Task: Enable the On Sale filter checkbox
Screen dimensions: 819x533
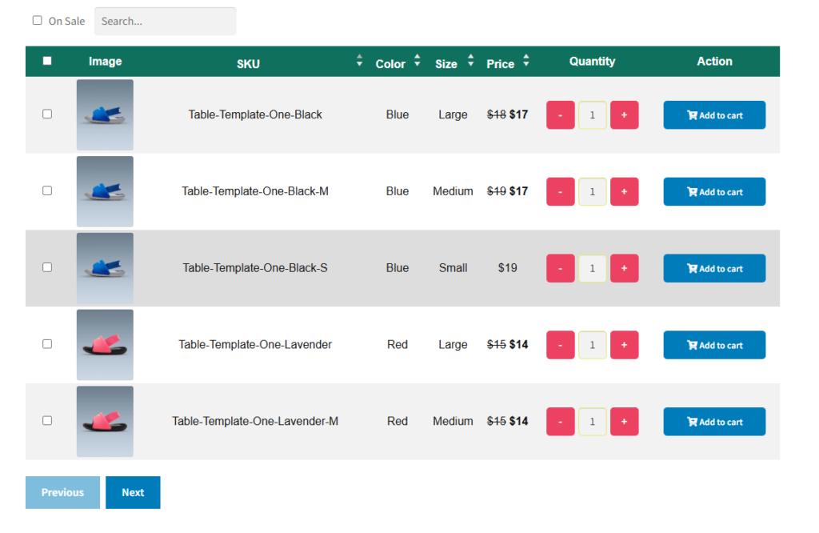Action: click(38, 20)
